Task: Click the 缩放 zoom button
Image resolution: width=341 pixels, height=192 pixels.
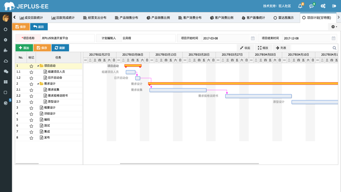Action: (263, 48)
